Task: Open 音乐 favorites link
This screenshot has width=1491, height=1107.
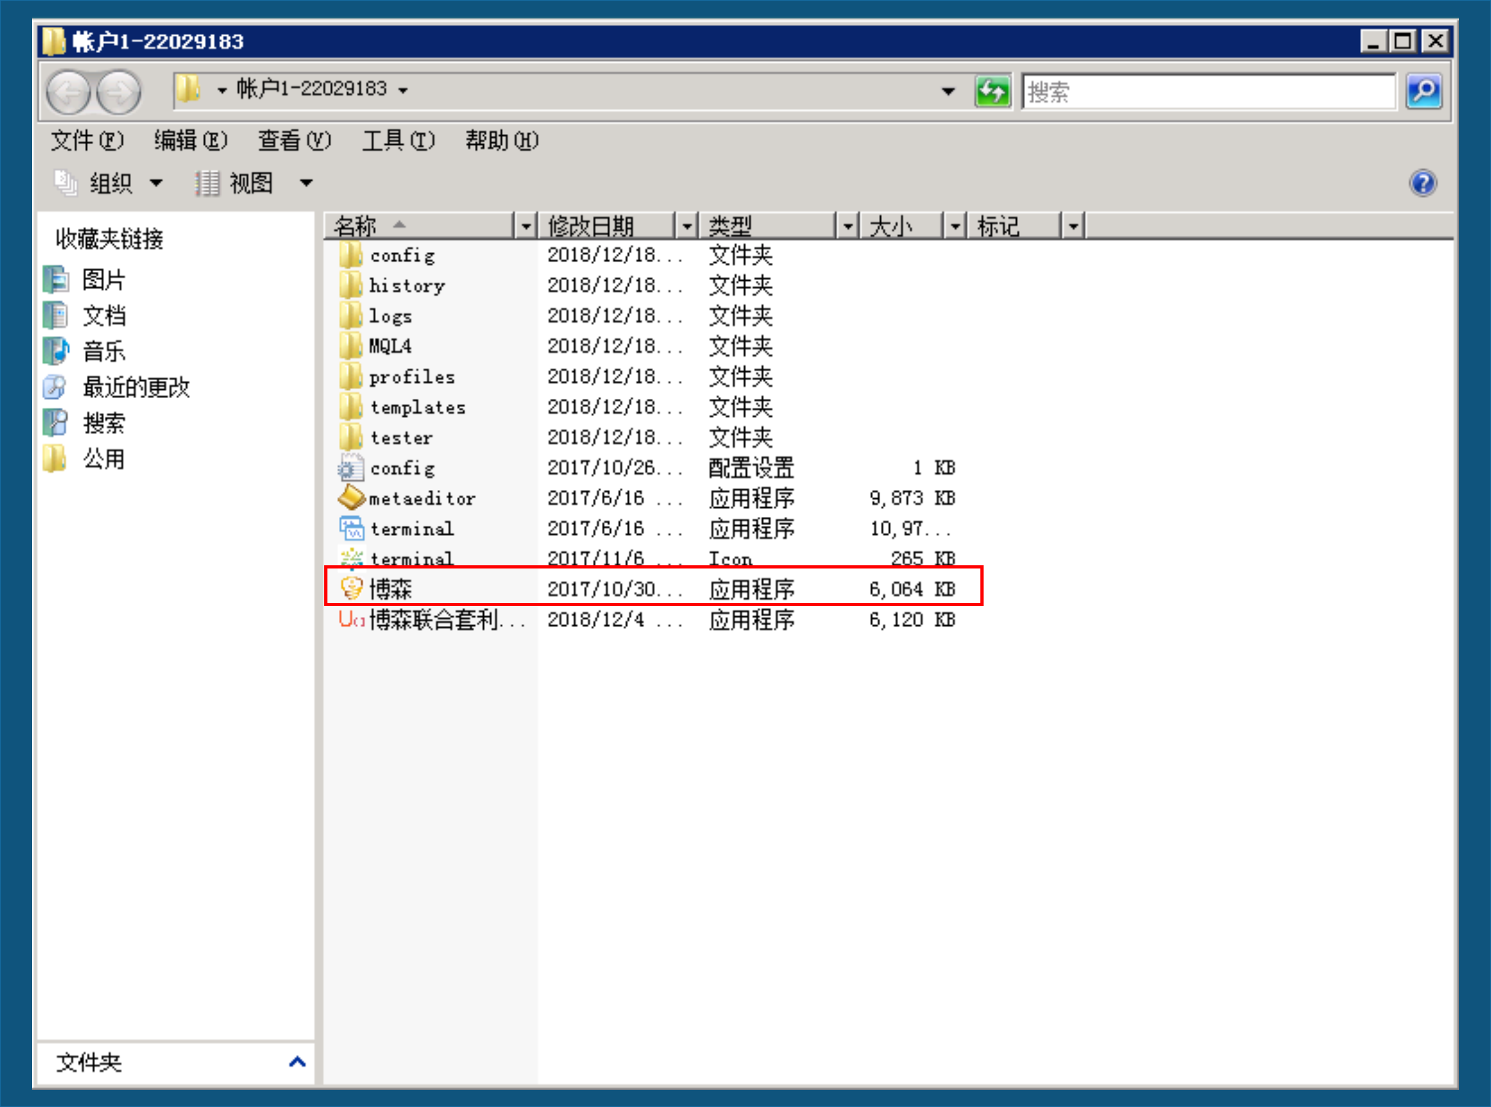Action: [x=84, y=351]
